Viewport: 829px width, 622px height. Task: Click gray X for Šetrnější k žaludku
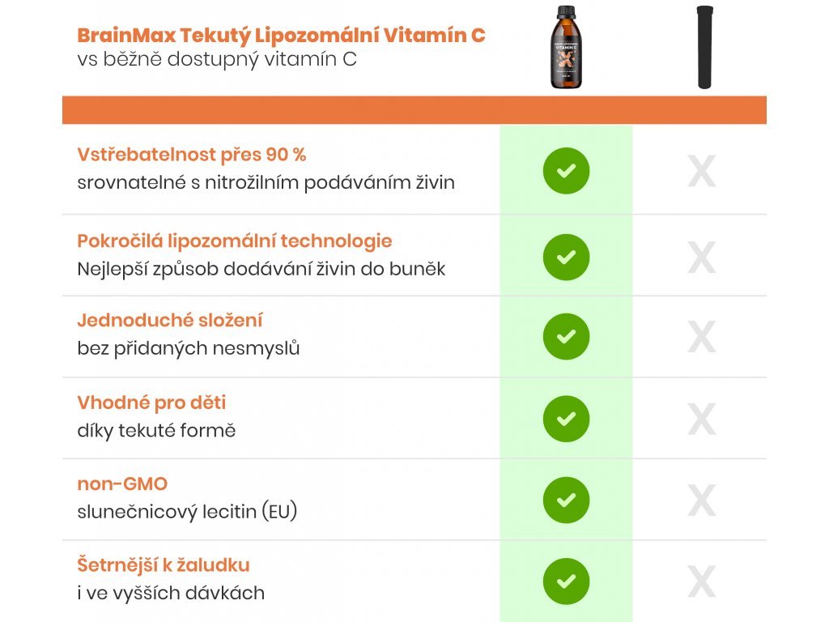pyautogui.click(x=702, y=582)
